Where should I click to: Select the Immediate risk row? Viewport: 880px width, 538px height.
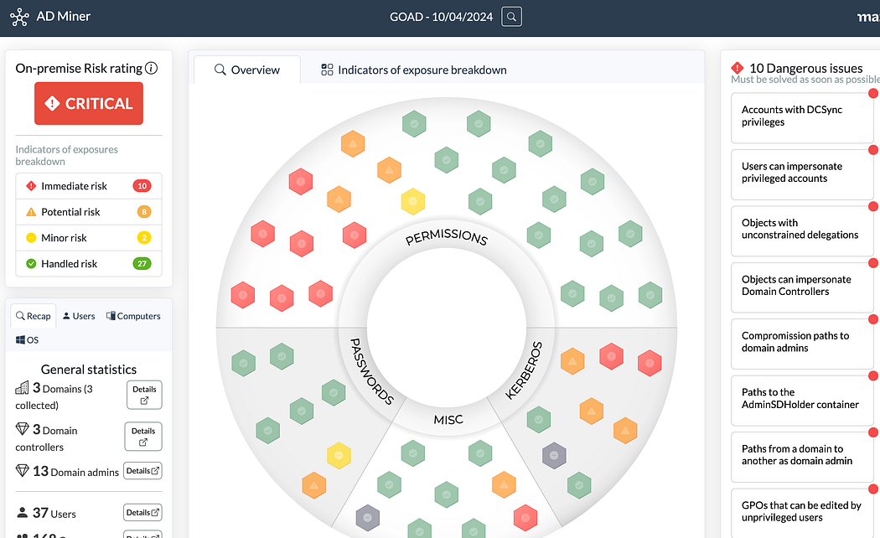[x=89, y=186]
